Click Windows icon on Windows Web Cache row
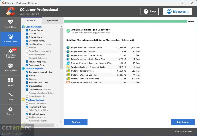This screenshot has width=197, height=136. tap(68, 79)
